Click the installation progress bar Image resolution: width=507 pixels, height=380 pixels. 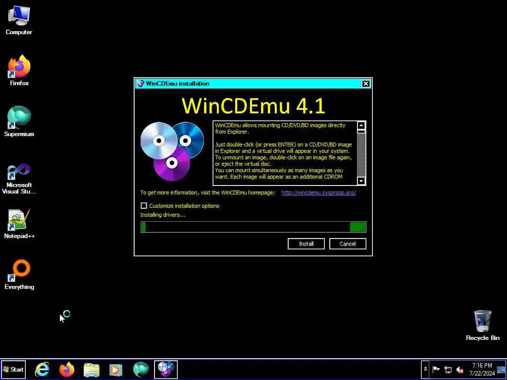coord(253,227)
